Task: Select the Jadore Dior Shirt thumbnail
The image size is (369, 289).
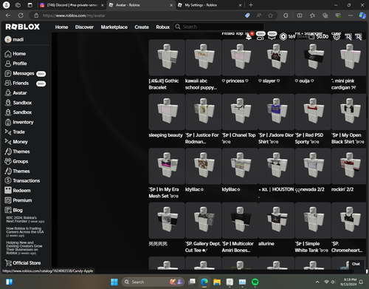Action: [x=276, y=112]
